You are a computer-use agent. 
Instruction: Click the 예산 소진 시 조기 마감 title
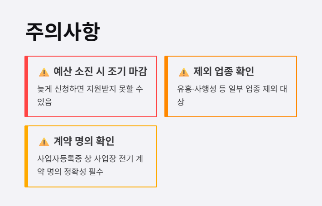click(x=100, y=72)
